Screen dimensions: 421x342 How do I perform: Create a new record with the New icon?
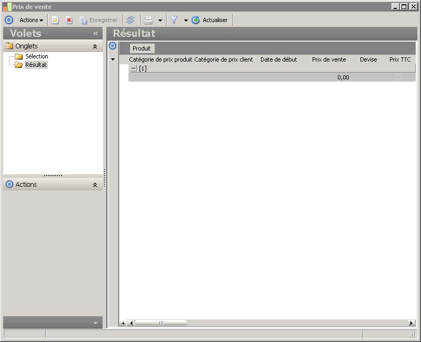(x=55, y=20)
